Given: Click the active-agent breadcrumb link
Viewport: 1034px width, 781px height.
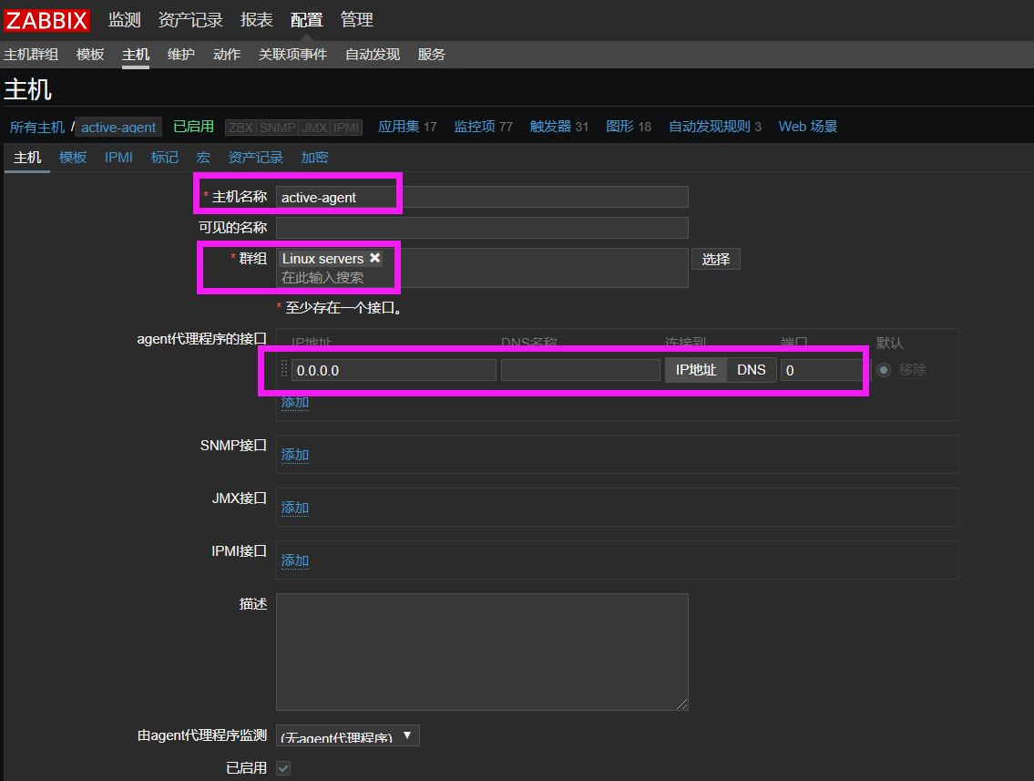Looking at the screenshot, I should click(x=118, y=127).
